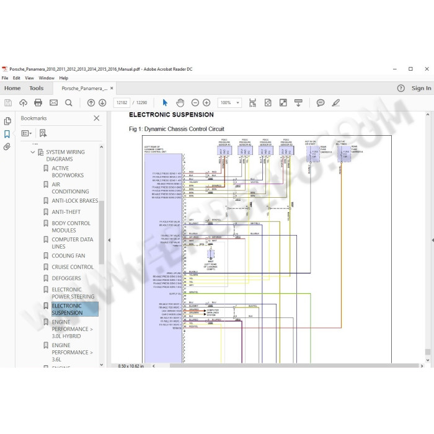The height and width of the screenshot is (434, 434).
Task: Click the page number input field
Action: (x=122, y=103)
